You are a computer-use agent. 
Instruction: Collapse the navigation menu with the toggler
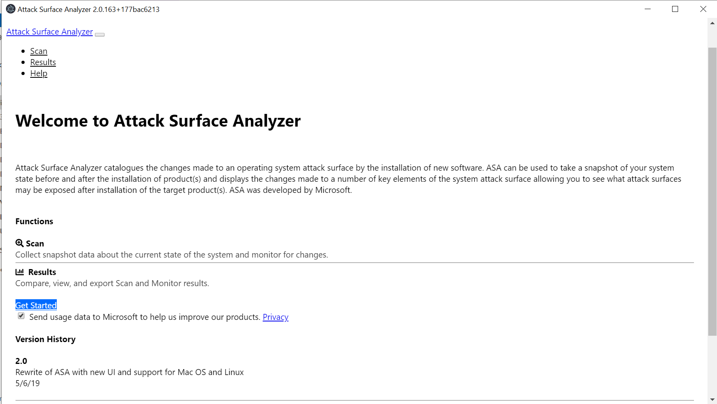(99, 35)
